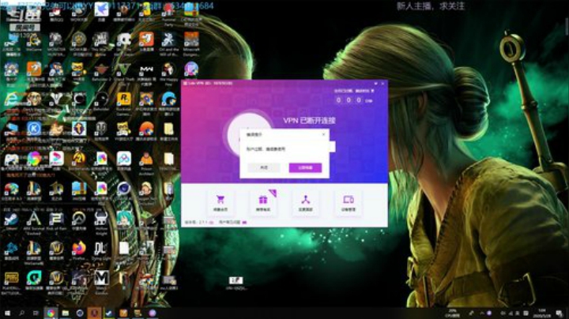Select the WeGame desktop icon

click(x=34, y=41)
